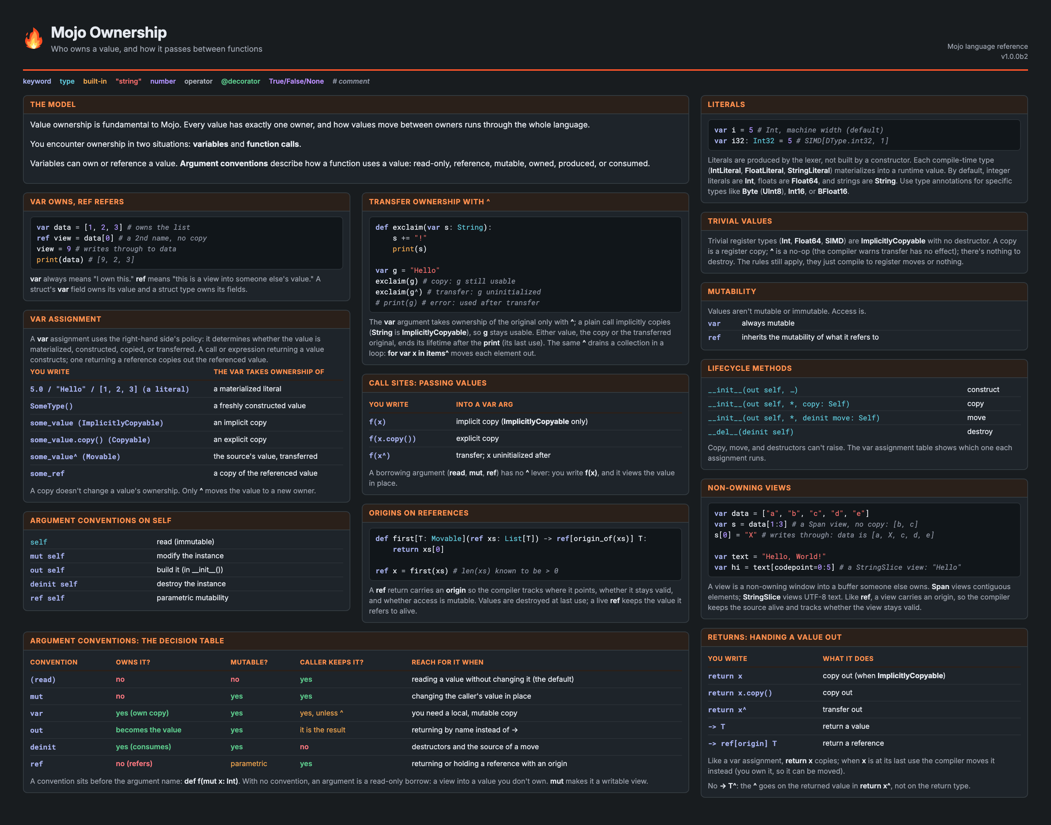Click the "out self" convention entry
Image resolution: width=1051 pixels, height=825 pixels.
point(47,570)
